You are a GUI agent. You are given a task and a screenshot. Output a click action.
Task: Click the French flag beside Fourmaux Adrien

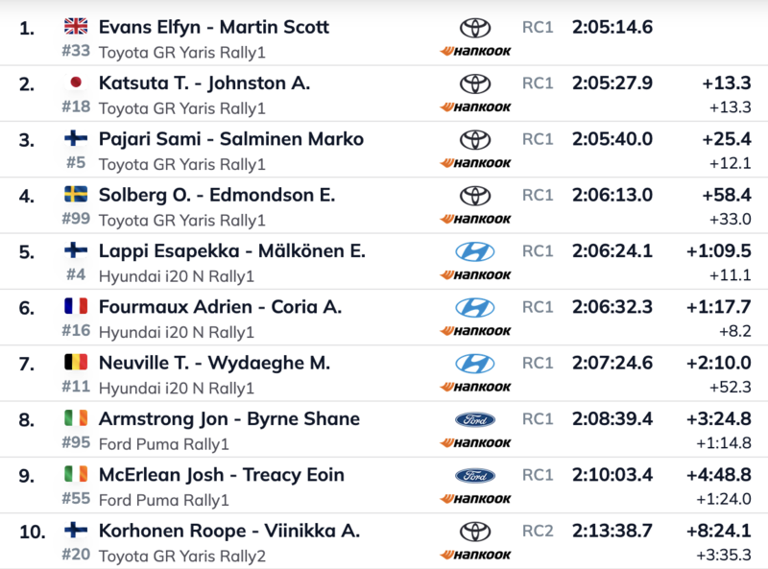(76, 307)
